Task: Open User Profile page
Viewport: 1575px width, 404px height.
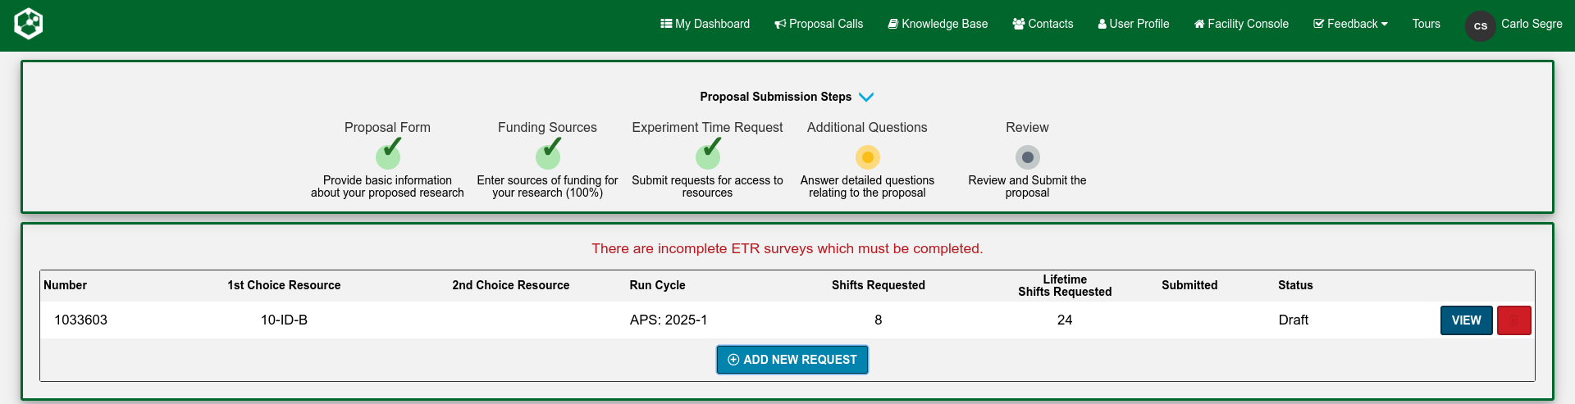Action: coord(1134,24)
